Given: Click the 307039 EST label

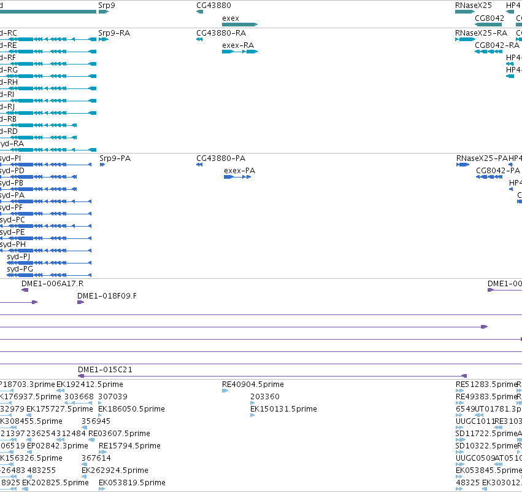Looking at the screenshot, I should (x=112, y=397).
